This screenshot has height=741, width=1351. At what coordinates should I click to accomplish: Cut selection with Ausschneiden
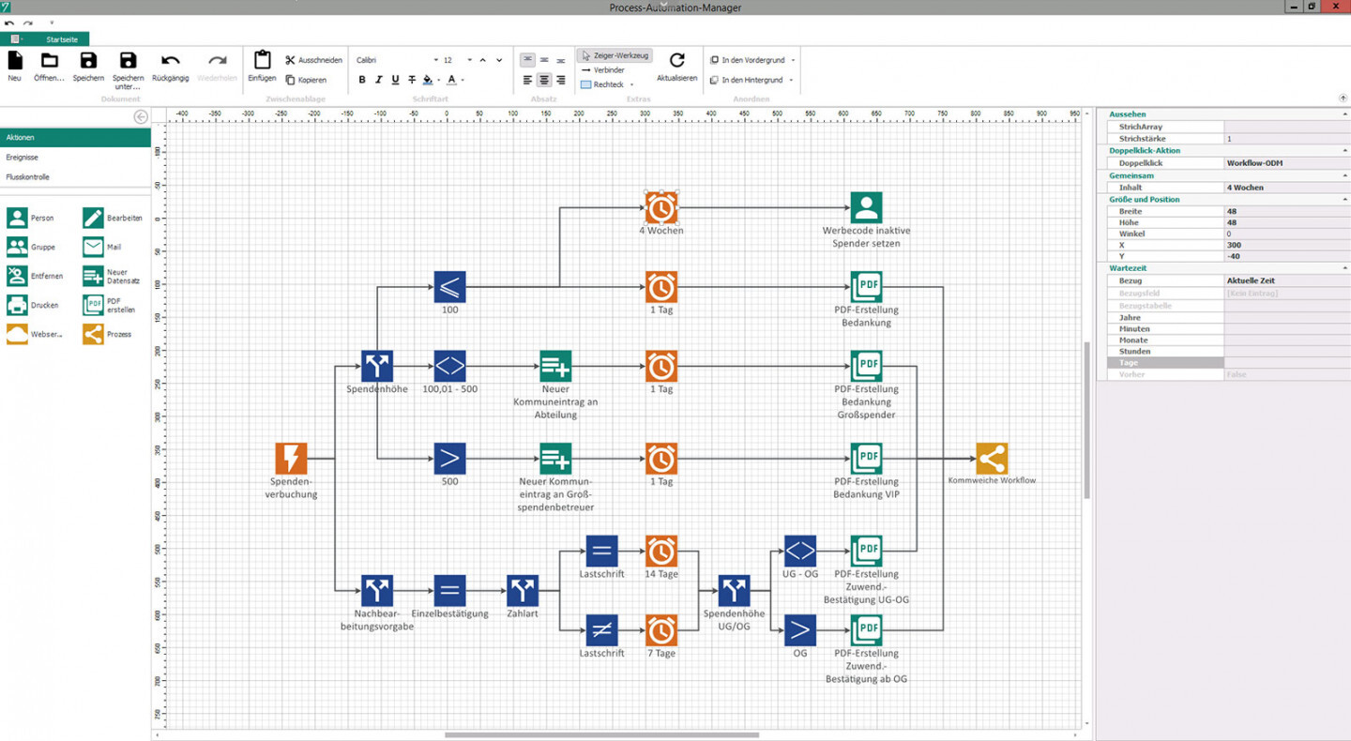[313, 60]
